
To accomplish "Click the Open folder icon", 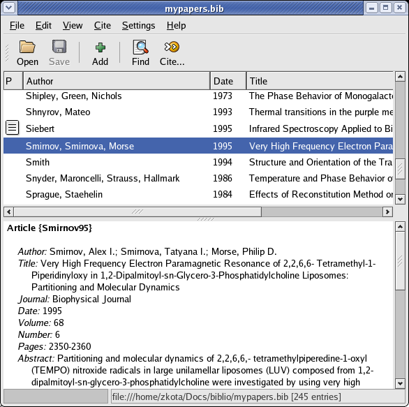I will coord(27,47).
